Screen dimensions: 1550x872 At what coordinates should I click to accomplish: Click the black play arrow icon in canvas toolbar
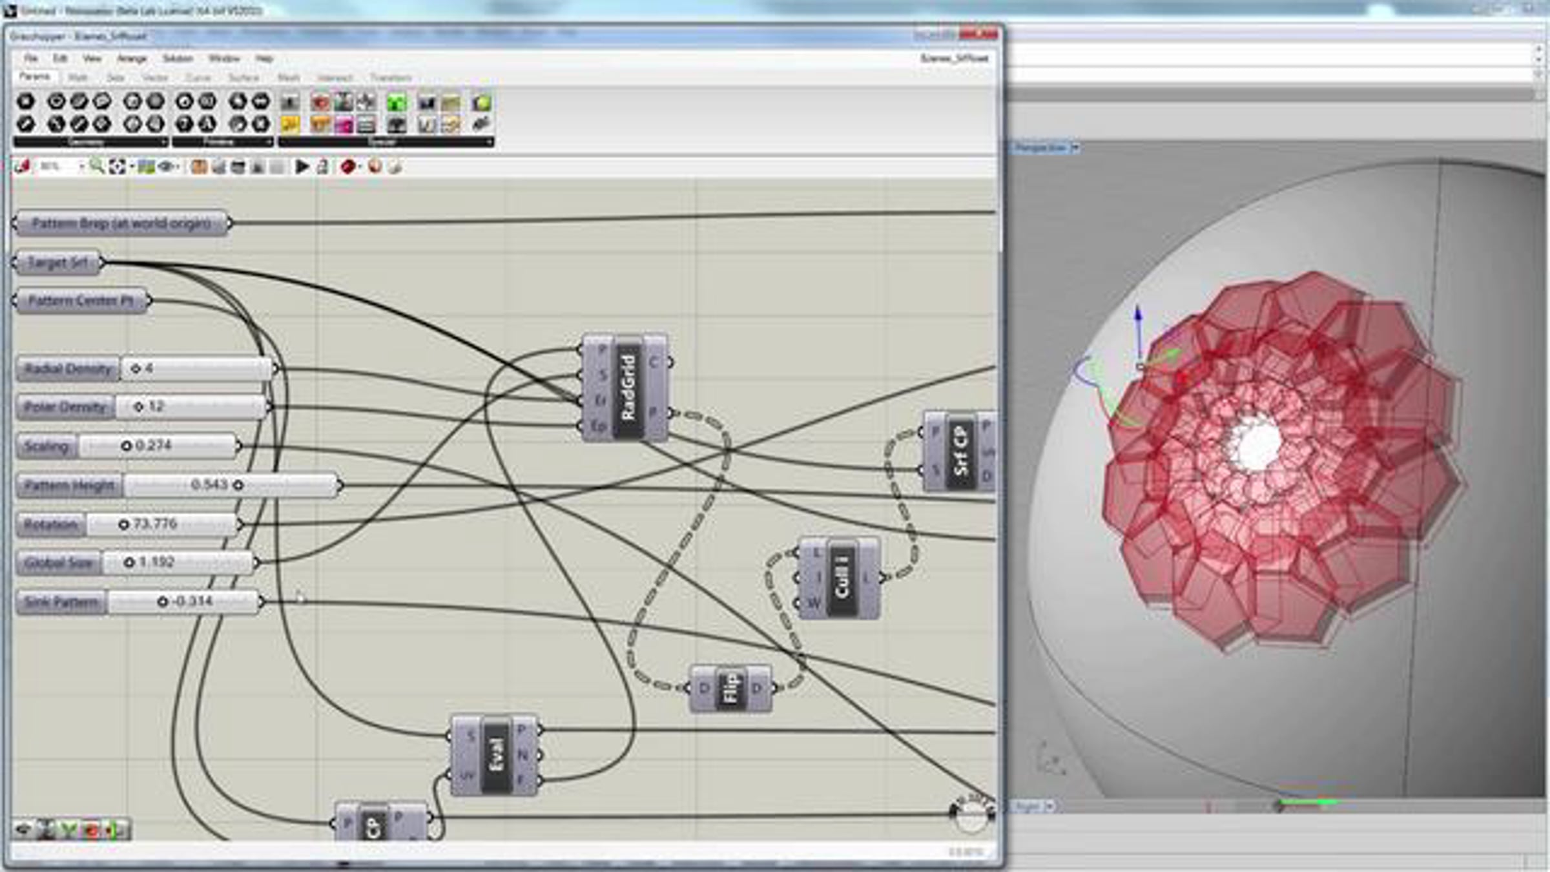pos(302,167)
